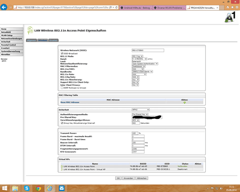Expand the MAC-Filtermodus dropdown

coord(139,66)
